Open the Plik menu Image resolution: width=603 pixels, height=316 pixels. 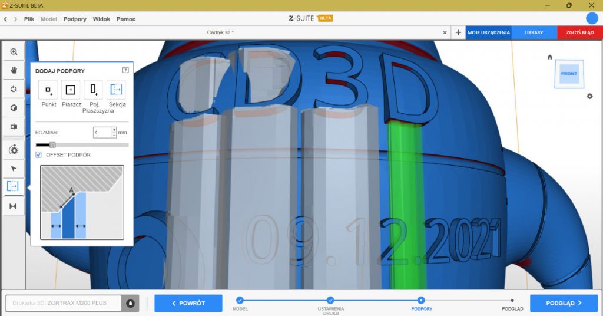(29, 19)
